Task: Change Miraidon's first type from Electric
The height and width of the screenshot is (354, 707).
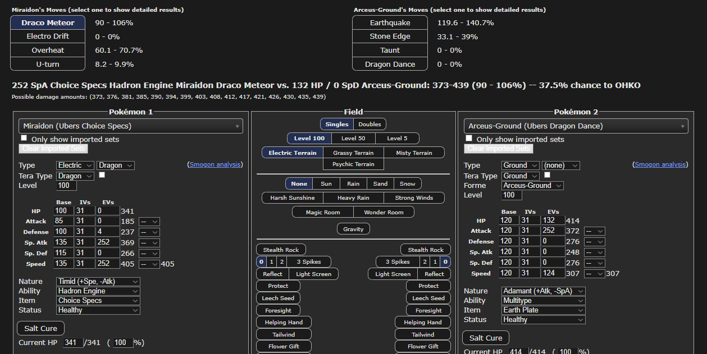Action: pos(75,165)
